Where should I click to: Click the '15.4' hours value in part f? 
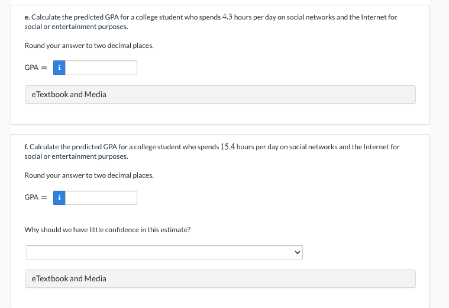point(227,146)
